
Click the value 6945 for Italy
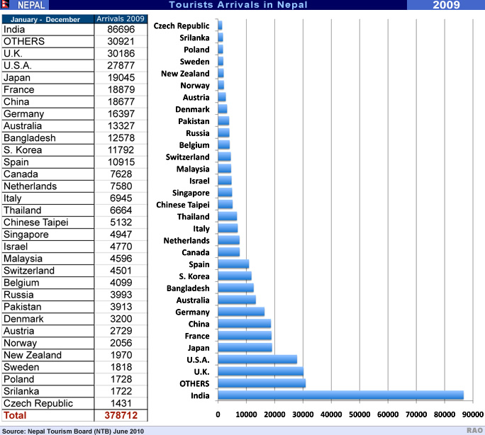(121, 198)
